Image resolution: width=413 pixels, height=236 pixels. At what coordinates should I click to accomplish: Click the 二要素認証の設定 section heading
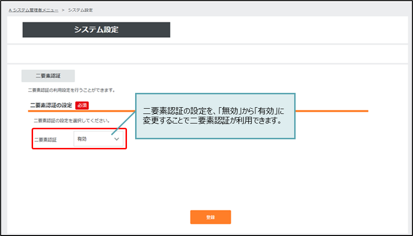point(51,105)
